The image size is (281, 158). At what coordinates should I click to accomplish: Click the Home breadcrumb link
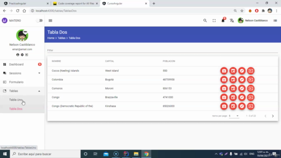[51, 38]
